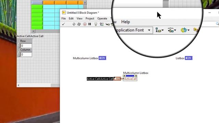Open the Operate menu
The image size is (219, 123).
pyautogui.click(x=102, y=18)
